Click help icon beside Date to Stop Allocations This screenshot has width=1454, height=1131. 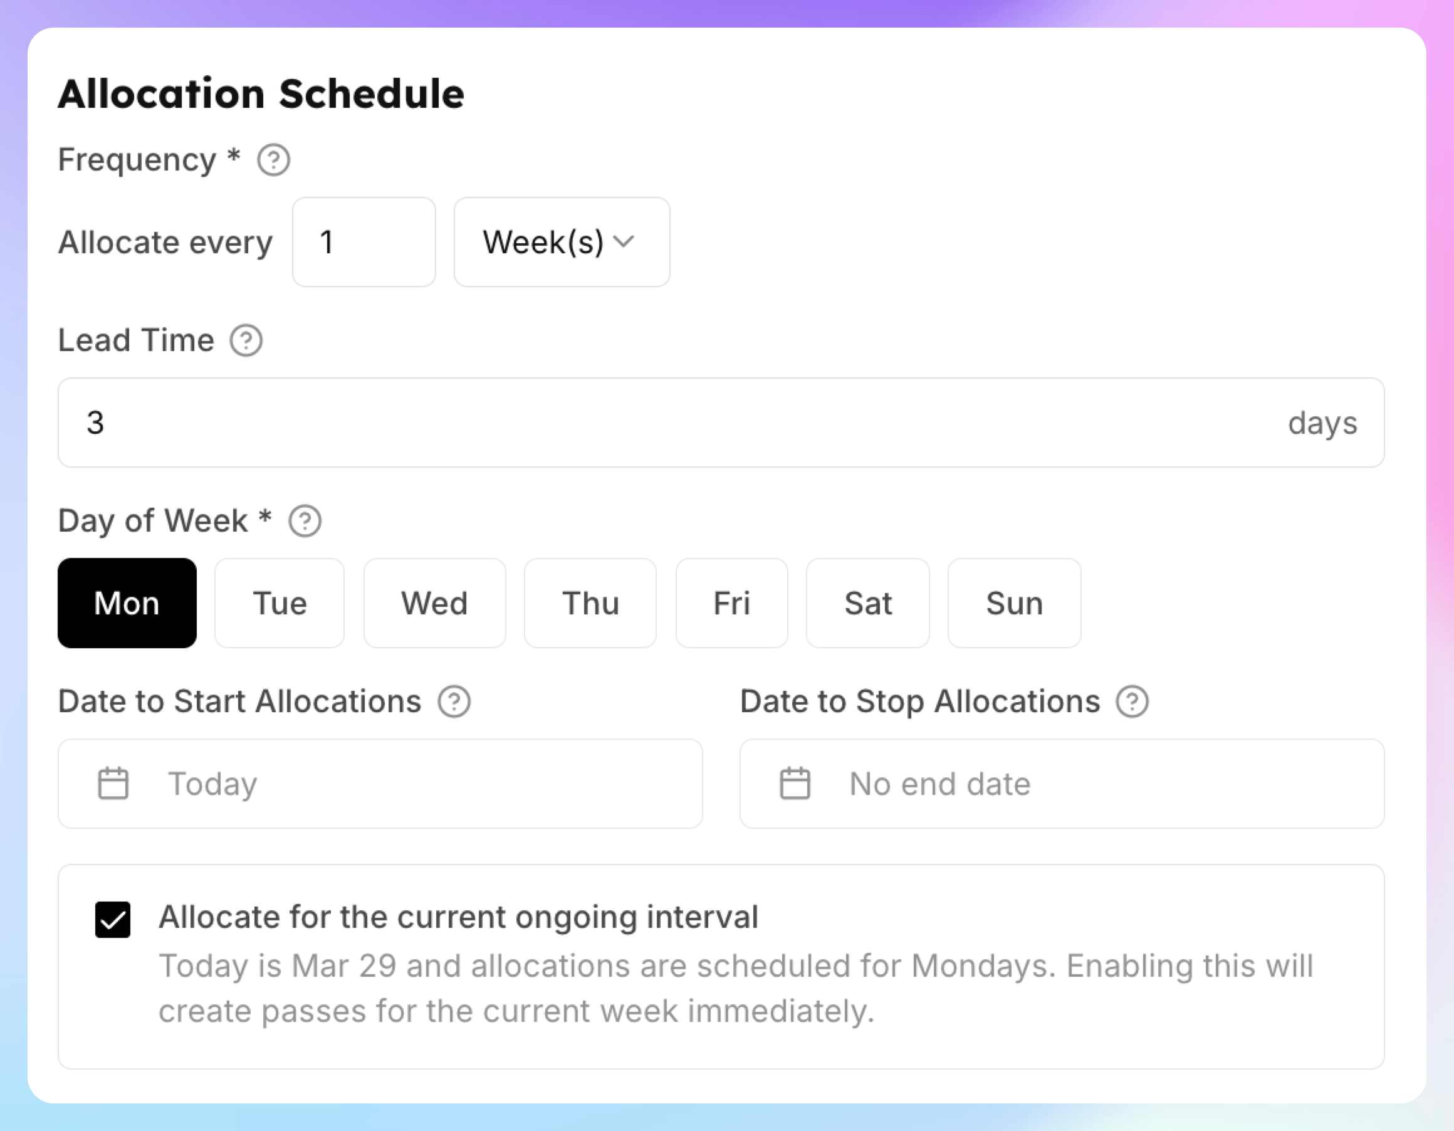(1132, 702)
